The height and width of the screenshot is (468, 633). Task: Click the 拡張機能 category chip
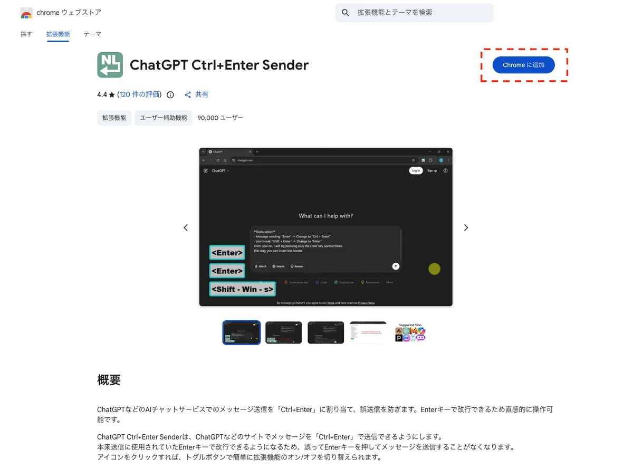coord(114,118)
